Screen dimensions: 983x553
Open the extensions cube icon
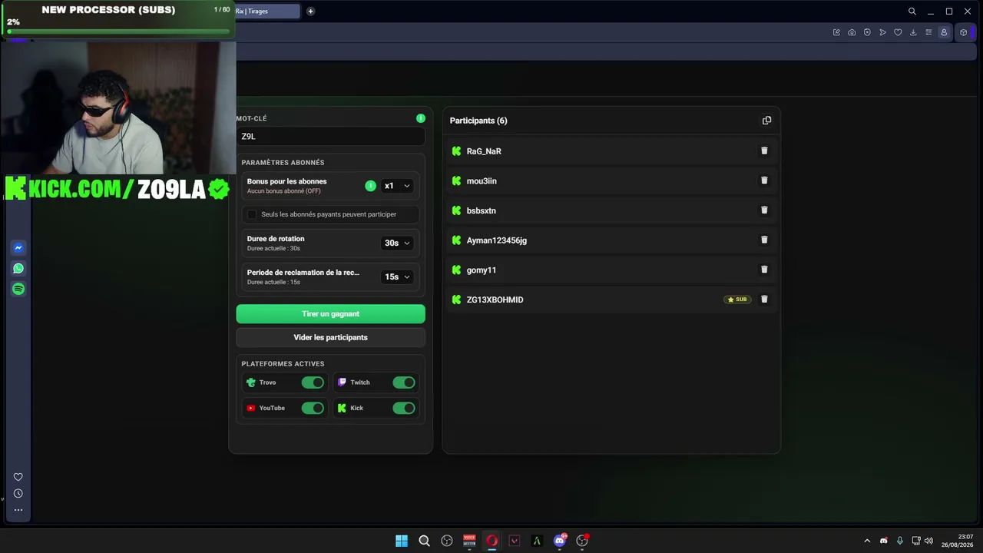964,32
